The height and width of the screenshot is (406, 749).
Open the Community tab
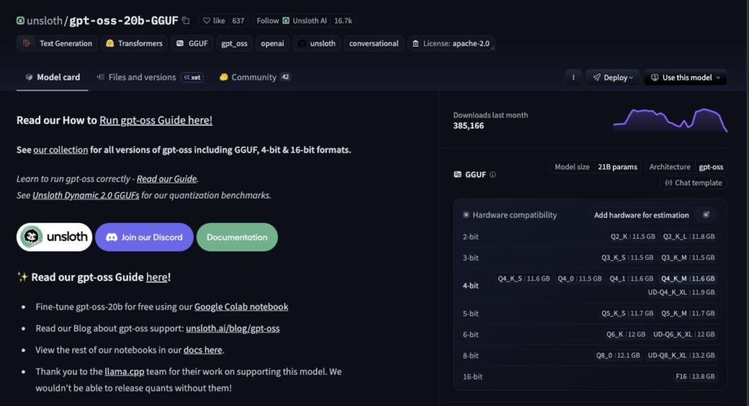click(254, 77)
